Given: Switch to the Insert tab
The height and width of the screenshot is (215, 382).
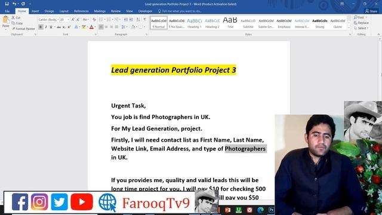Looking at the screenshot, I should 35,11.
